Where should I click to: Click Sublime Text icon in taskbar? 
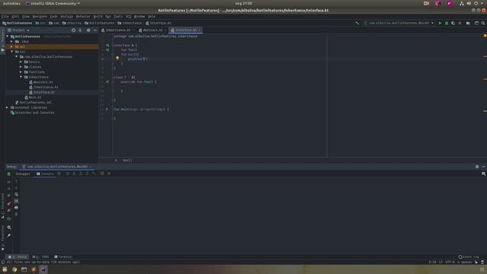(33, 269)
